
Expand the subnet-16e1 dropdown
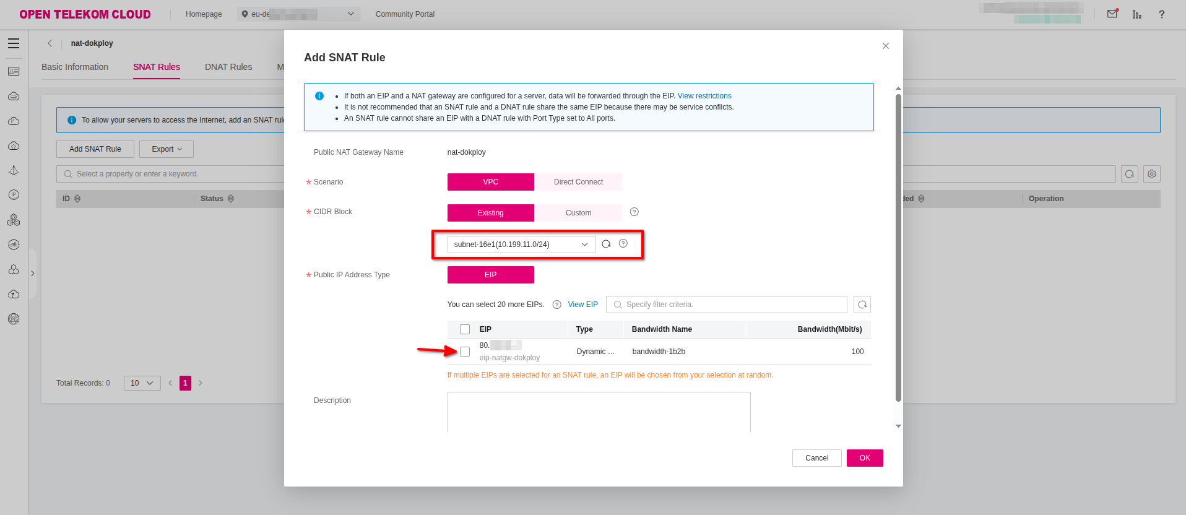pos(521,245)
